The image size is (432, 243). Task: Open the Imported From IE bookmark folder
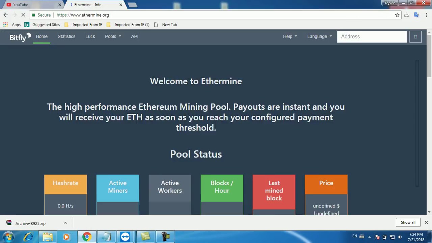[83, 25]
